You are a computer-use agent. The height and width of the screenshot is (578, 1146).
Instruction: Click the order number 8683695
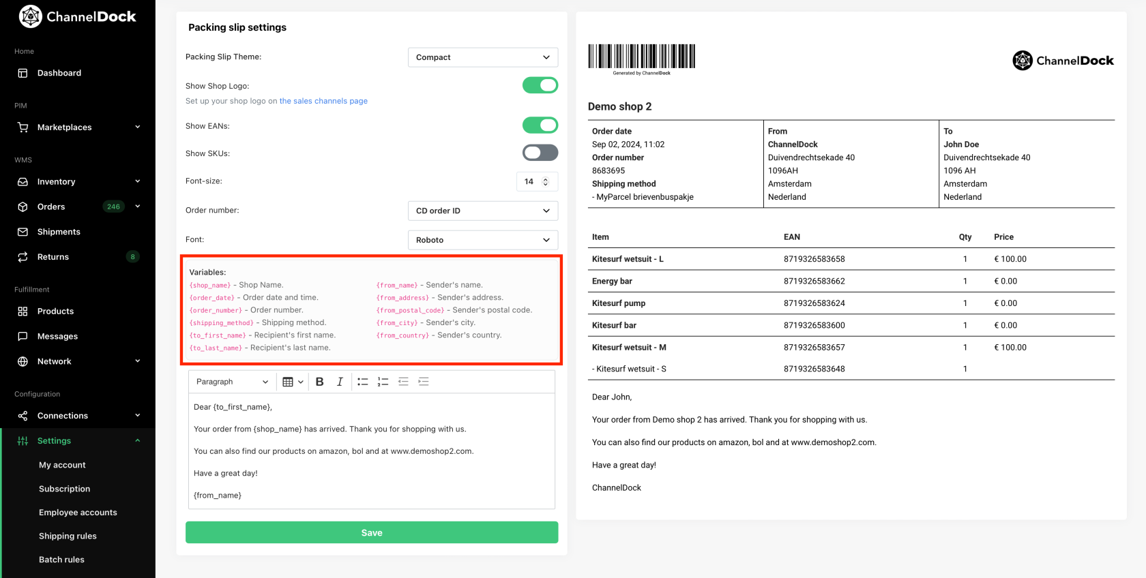click(x=608, y=170)
